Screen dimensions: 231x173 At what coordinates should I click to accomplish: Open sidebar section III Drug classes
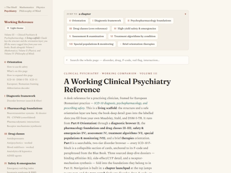15,134
